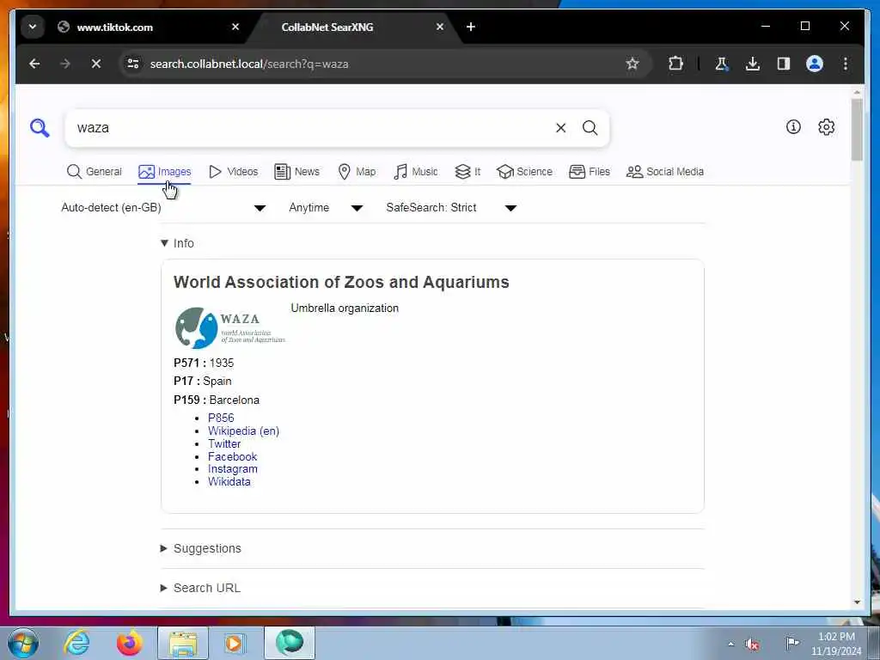The image size is (880, 660).
Task: Switch to the News category
Action: 296,172
